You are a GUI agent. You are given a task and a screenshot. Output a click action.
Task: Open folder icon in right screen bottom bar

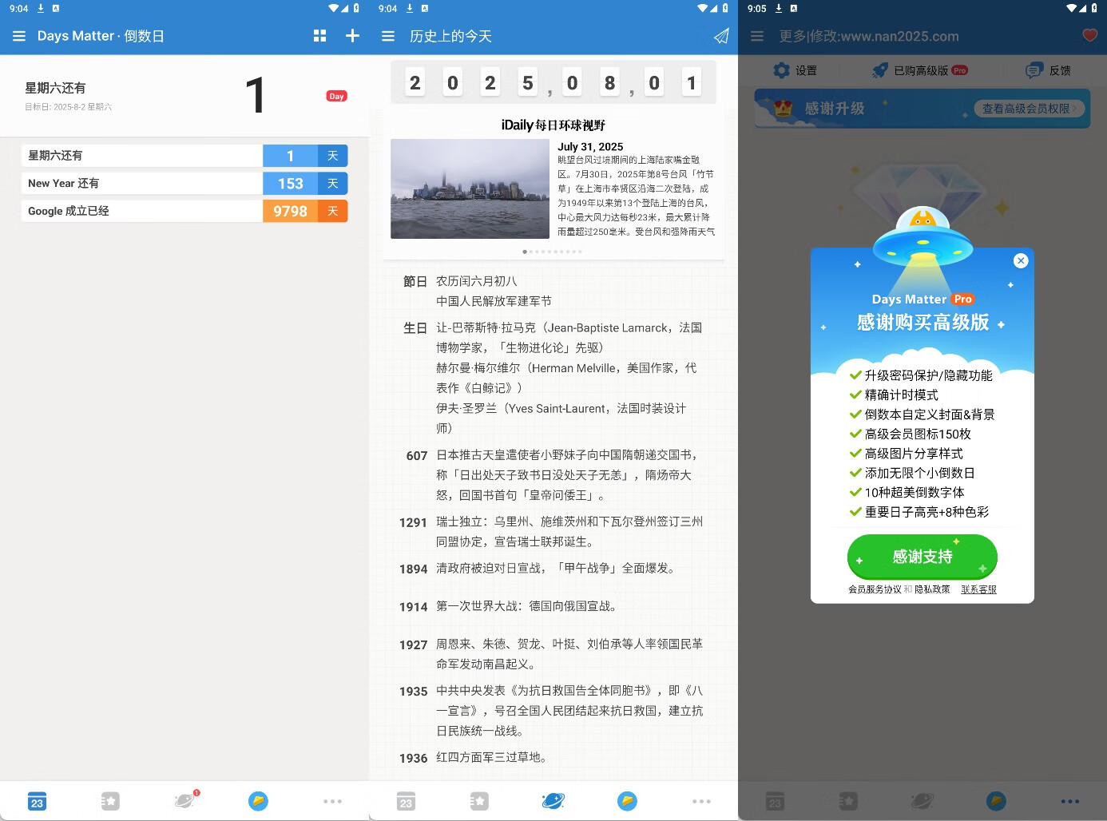click(x=996, y=801)
